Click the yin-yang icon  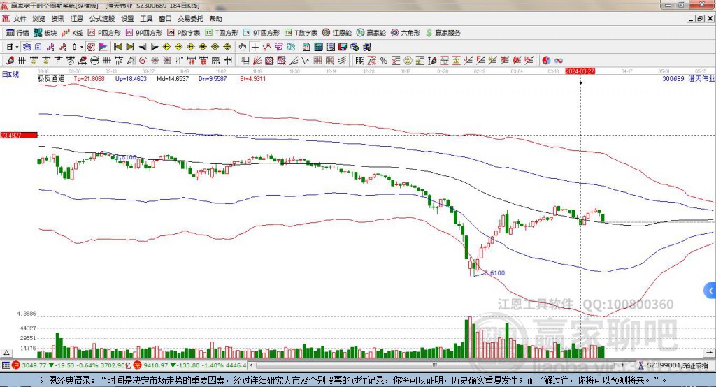(546, 60)
